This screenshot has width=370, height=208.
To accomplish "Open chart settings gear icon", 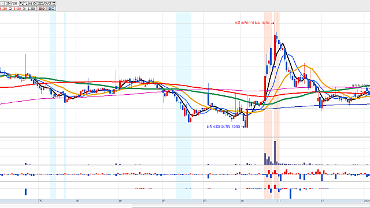I will [x=35, y=3].
